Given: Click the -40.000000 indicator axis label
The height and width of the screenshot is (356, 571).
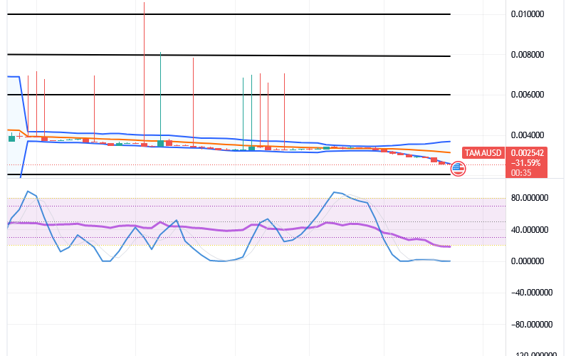Looking at the screenshot, I should tap(532, 293).
